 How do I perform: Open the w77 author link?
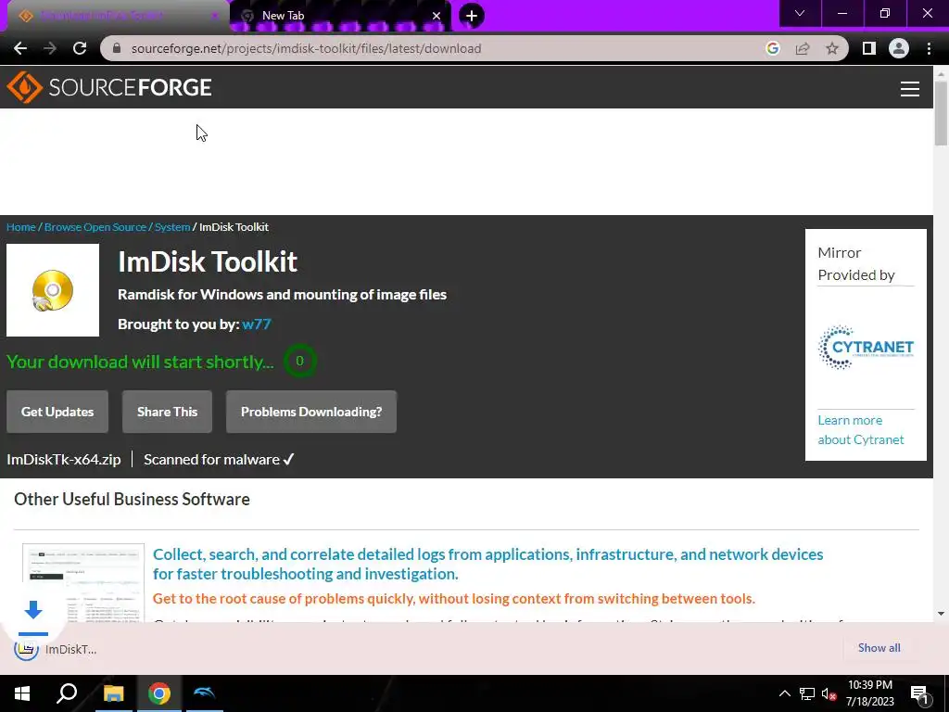[x=257, y=324]
